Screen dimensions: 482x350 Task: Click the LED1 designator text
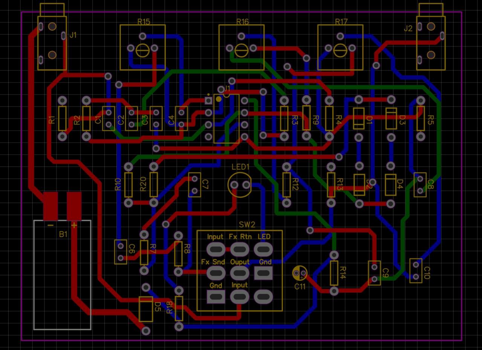point(241,167)
